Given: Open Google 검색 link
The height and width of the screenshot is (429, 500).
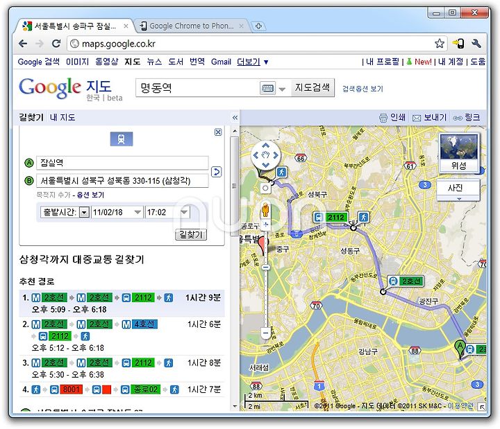Looking at the screenshot, I should click(39, 62).
